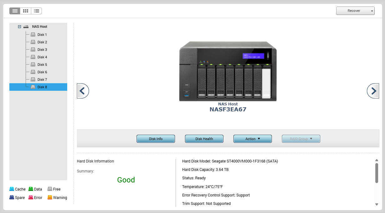385x213 pixels.
Task: Expand the Action menu
Action: (x=252, y=139)
